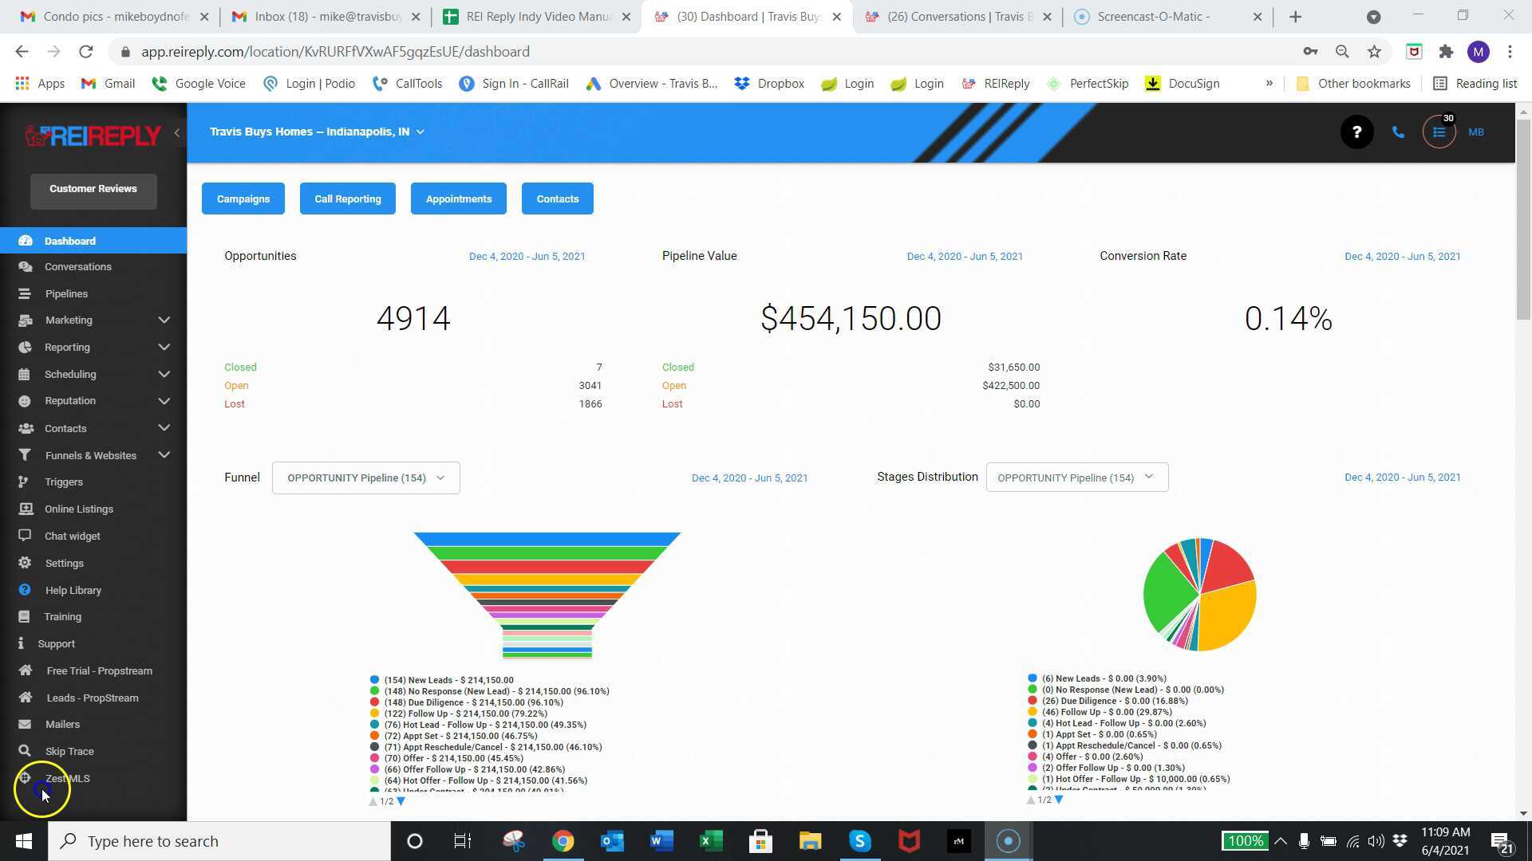Click the Chat widget sidebar item
The height and width of the screenshot is (861, 1532).
(72, 536)
